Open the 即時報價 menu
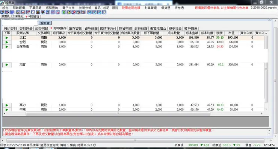Image resolution: width=278 pixels, height=149 pixels. [19, 8]
